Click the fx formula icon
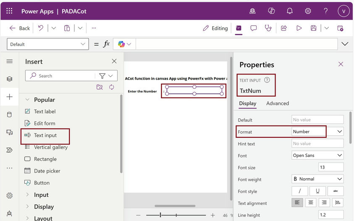The image size is (357, 221). pyautogui.click(x=106, y=44)
